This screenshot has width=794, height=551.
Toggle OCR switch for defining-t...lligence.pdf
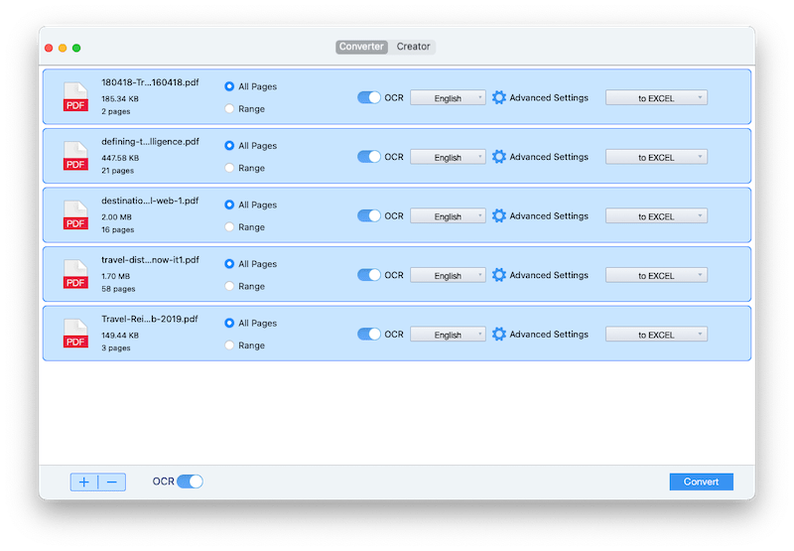[369, 157]
